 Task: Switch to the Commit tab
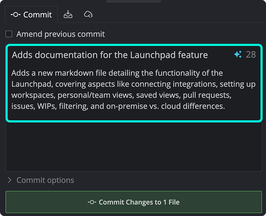[31, 14]
